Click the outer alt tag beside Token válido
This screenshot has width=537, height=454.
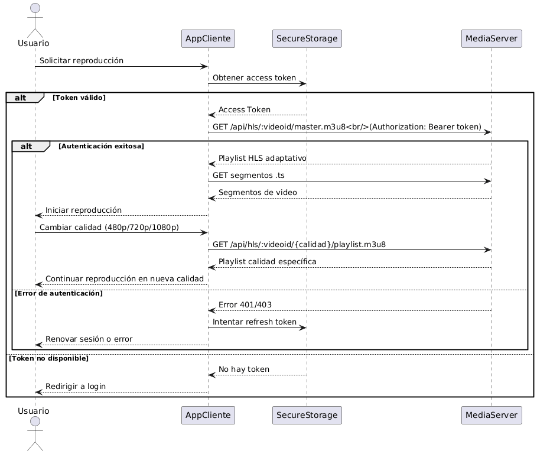click(x=25, y=98)
